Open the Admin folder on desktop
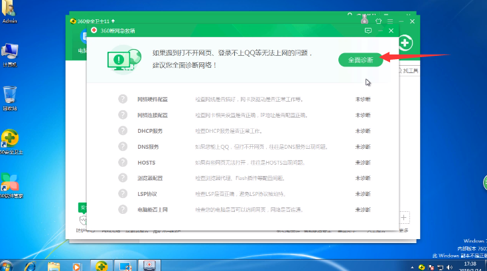Viewport: 487px width, 271px height. [x=10, y=11]
